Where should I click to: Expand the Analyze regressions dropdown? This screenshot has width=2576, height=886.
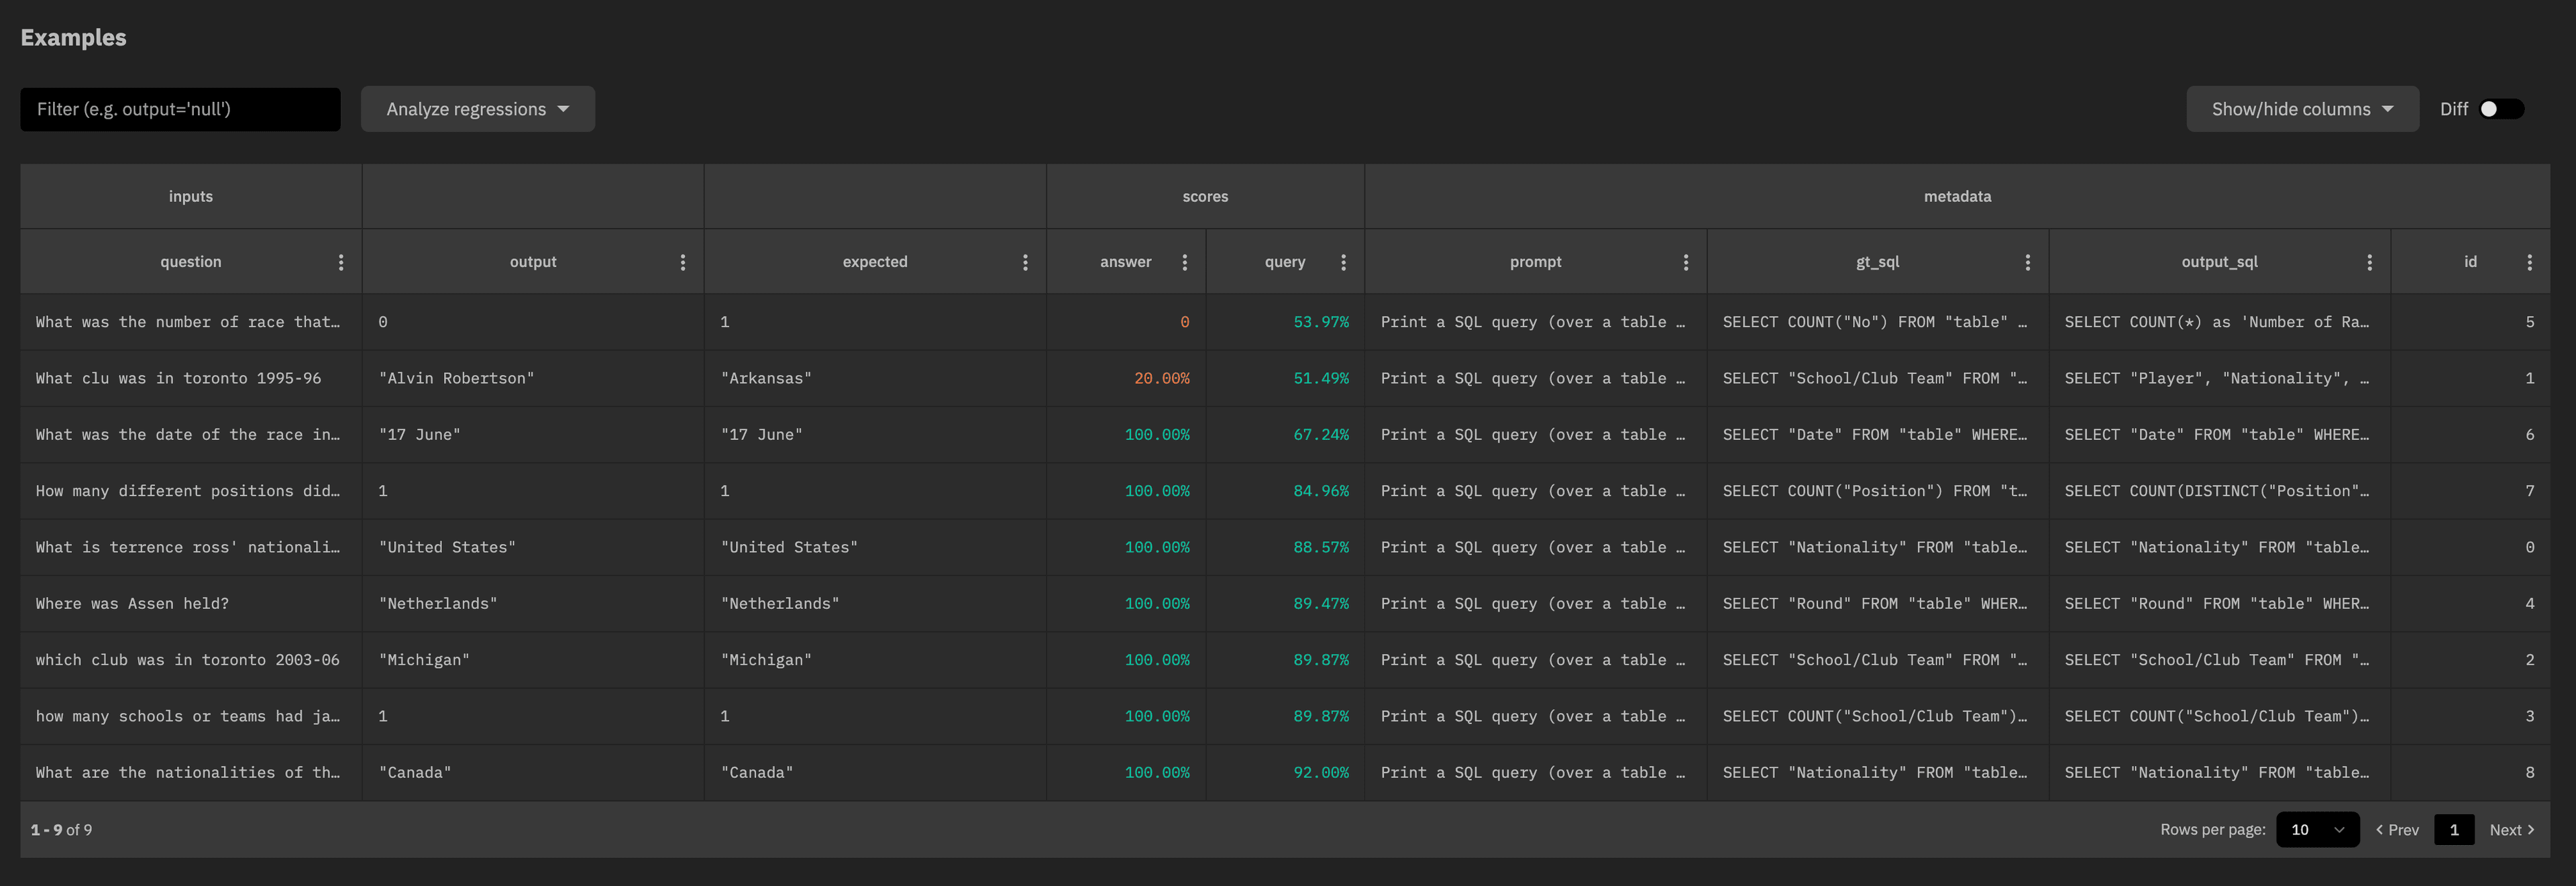(x=477, y=109)
